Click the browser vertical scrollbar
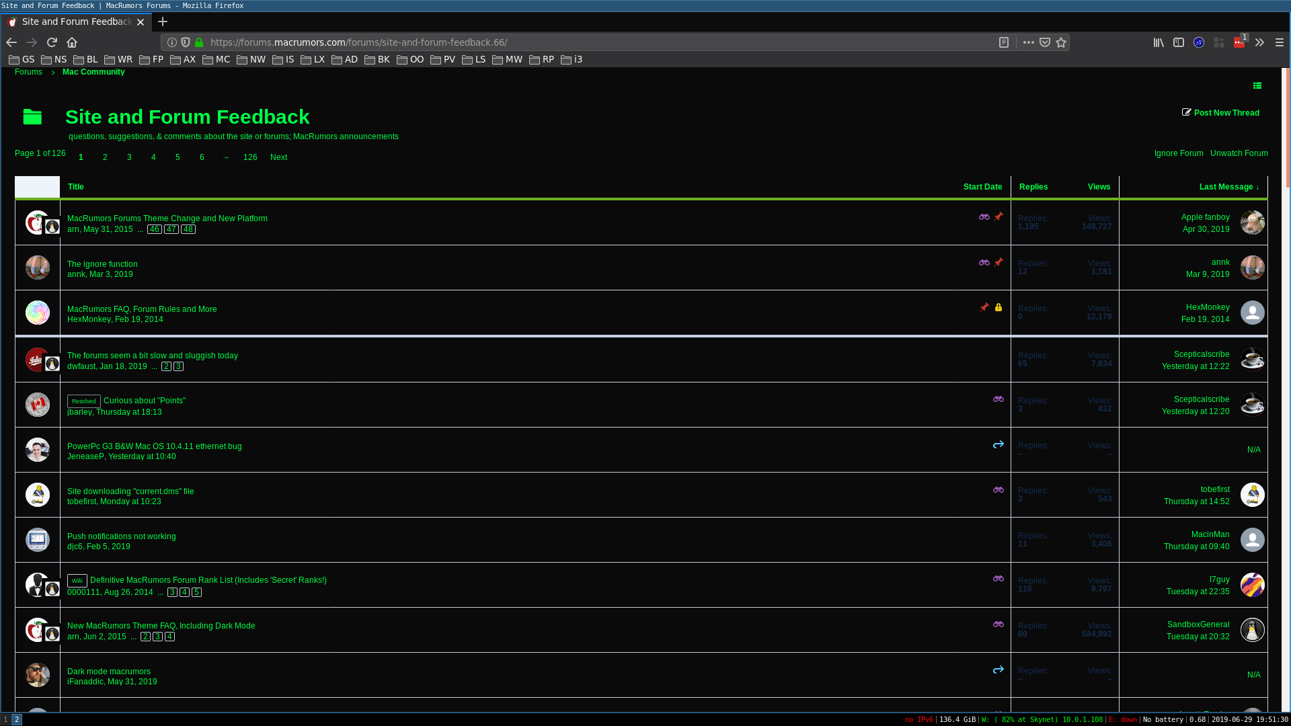Viewport: 1291px width, 726px height. [x=1287, y=128]
